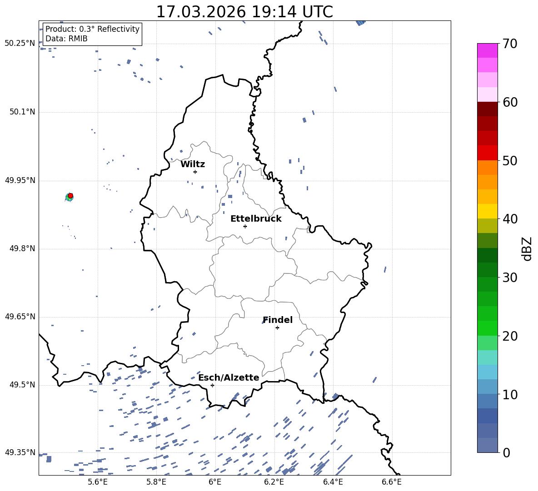Click longitude label 6.4°E
The height and width of the screenshot is (491, 538).
point(333,482)
